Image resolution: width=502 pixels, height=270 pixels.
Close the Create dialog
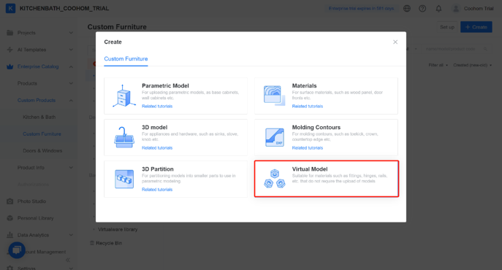pyautogui.click(x=395, y=42)
